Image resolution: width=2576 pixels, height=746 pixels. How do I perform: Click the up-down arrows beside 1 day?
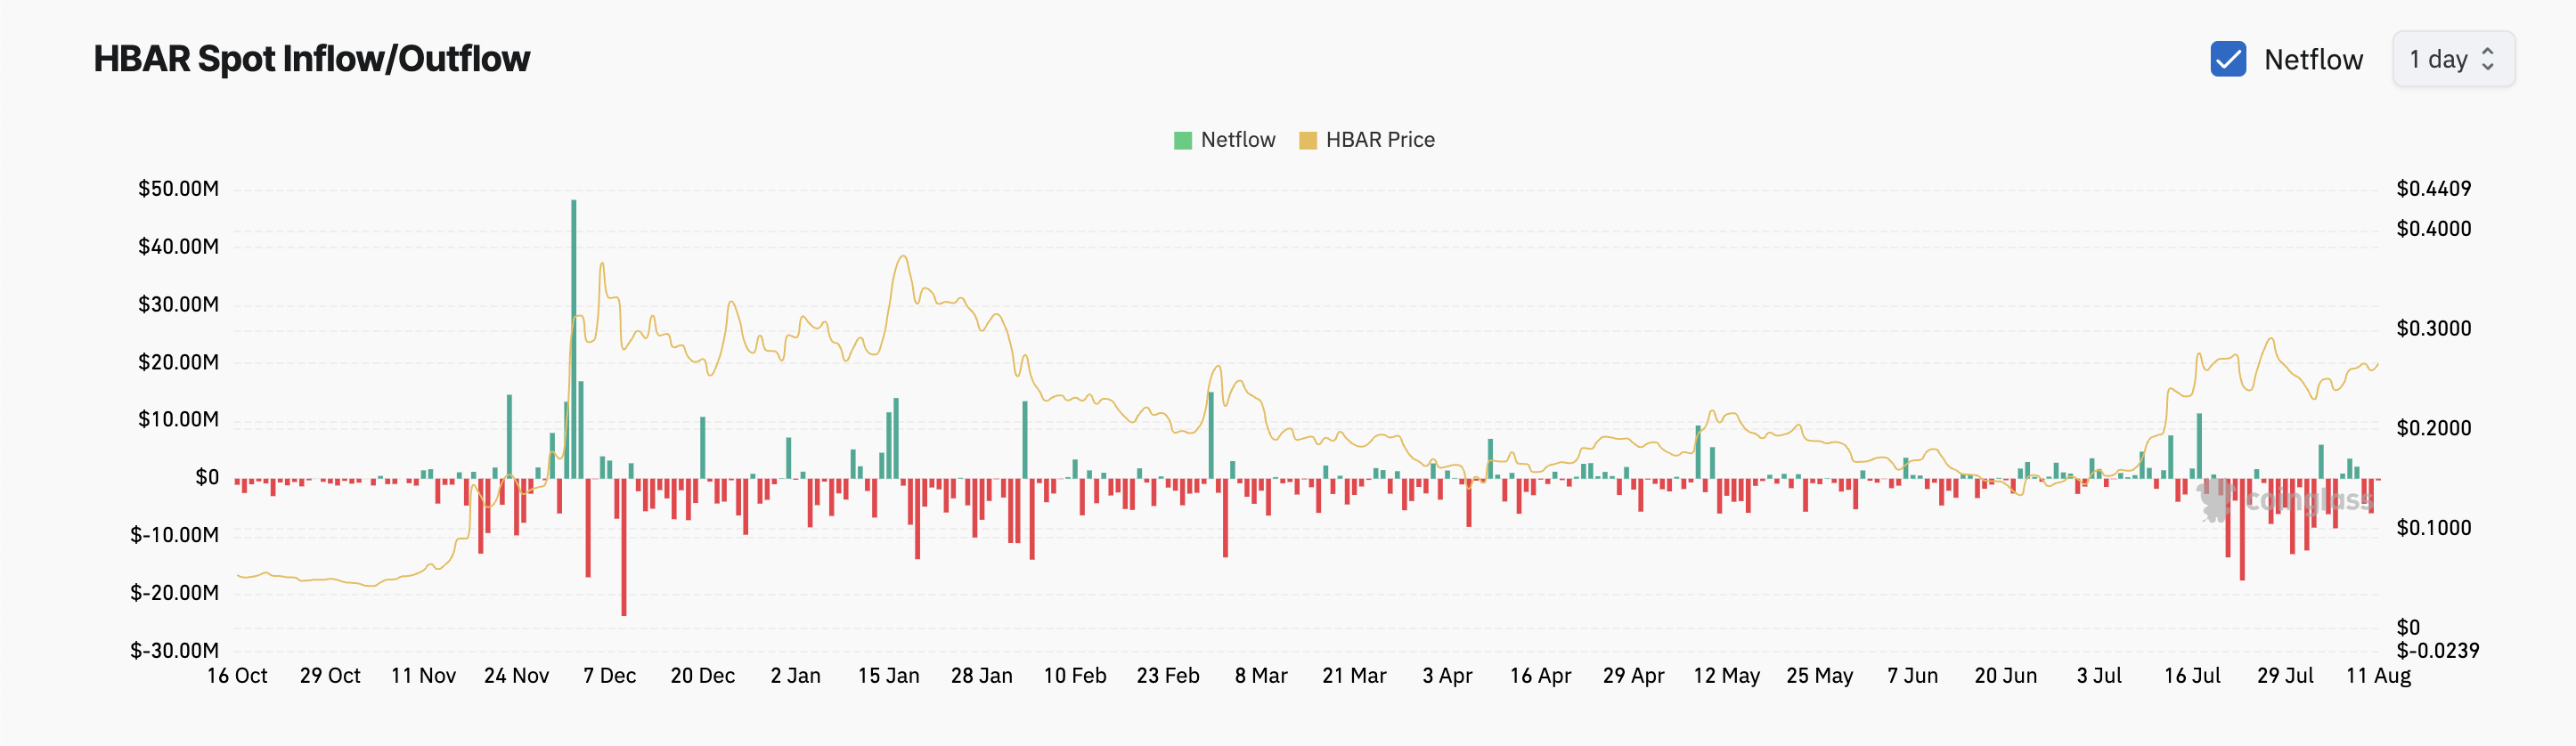(x=2488, y=59)
